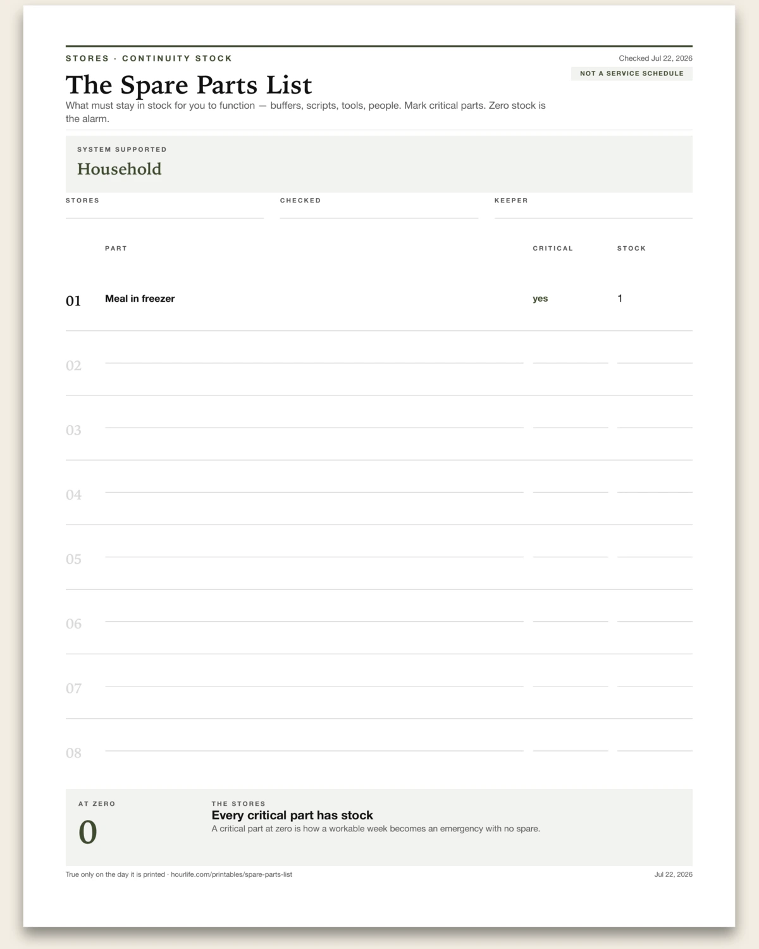Click the critical field in row 06

[x=571, y=615]
